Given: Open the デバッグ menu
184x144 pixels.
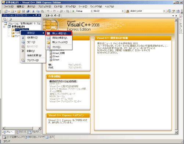Looking at the screenshot, I should [71, 7].
